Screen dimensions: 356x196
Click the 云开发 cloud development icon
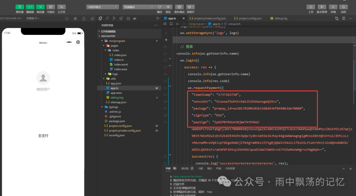tap(61, 7)
